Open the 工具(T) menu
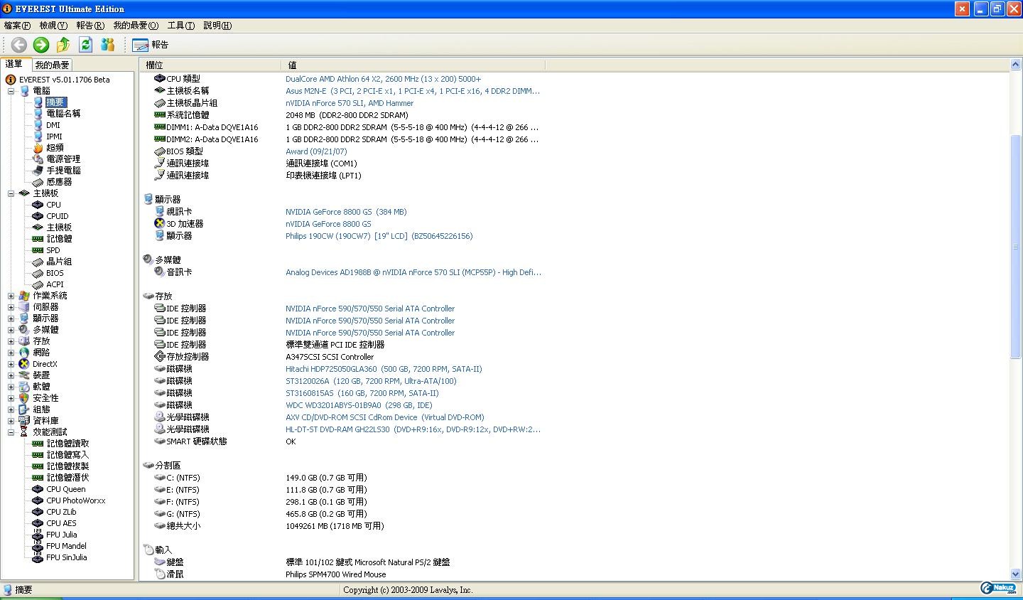Viewport: 1023px width, 600px height. (180, 26)
